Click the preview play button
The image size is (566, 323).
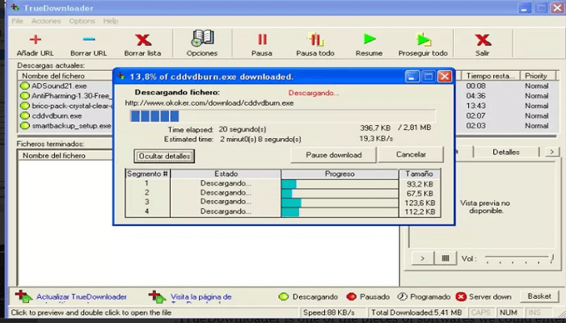(422, 258)
